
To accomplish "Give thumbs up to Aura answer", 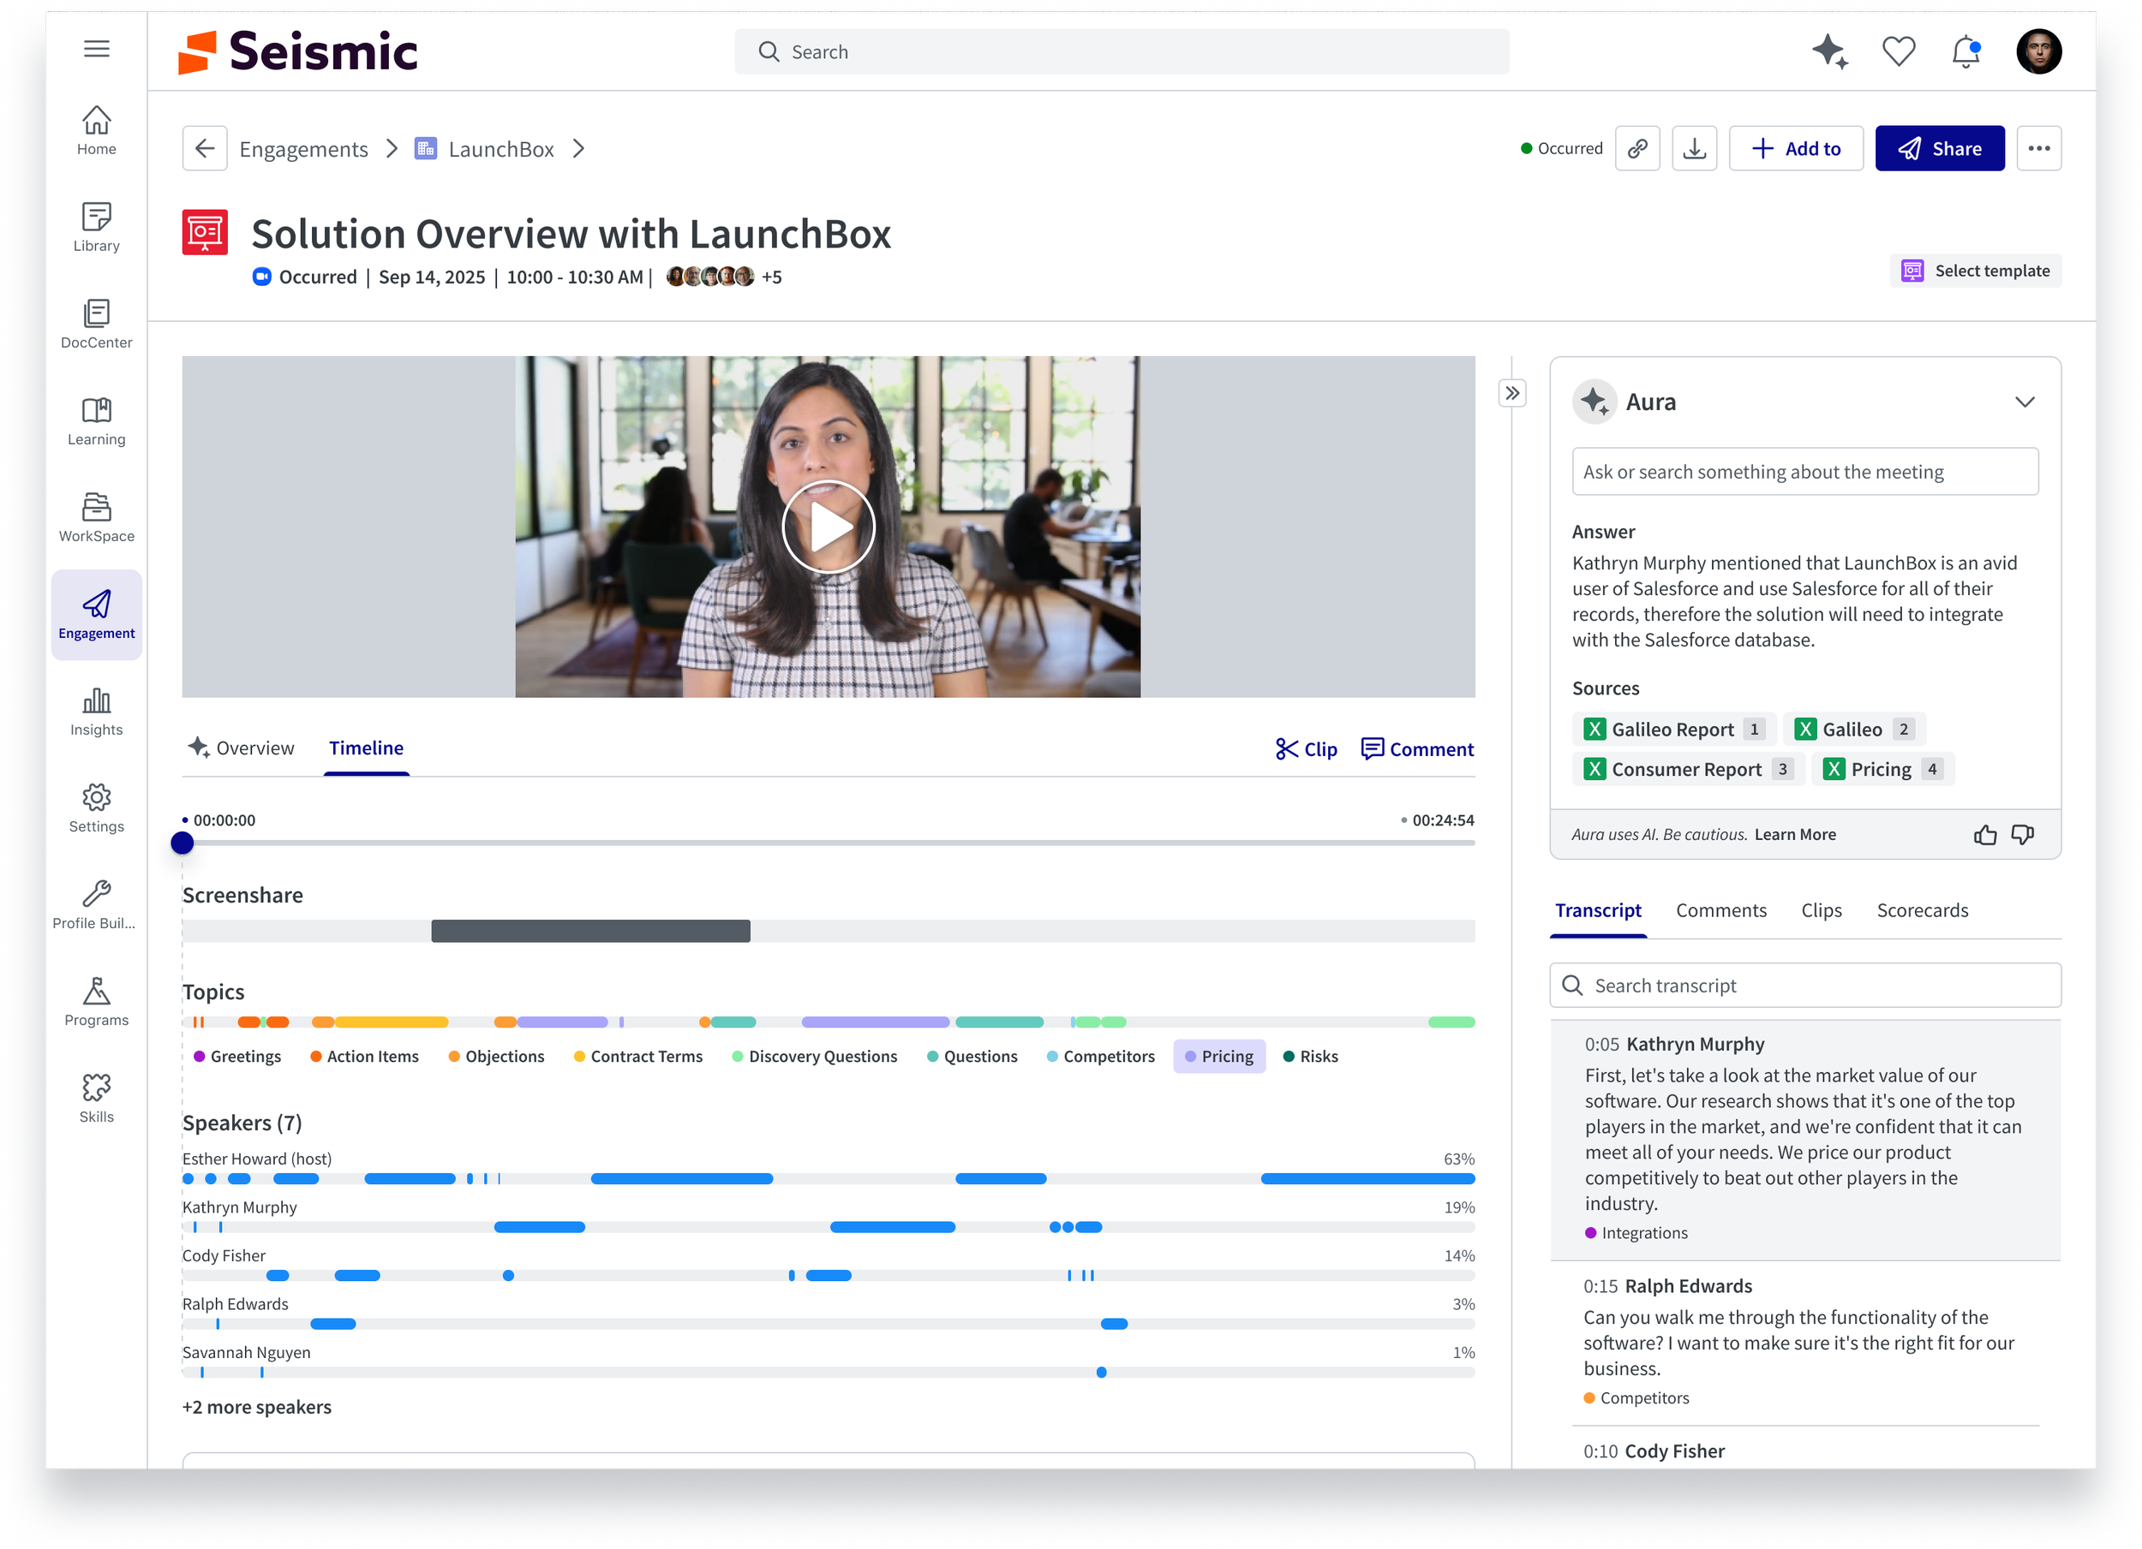I will tap(1984, 835).
